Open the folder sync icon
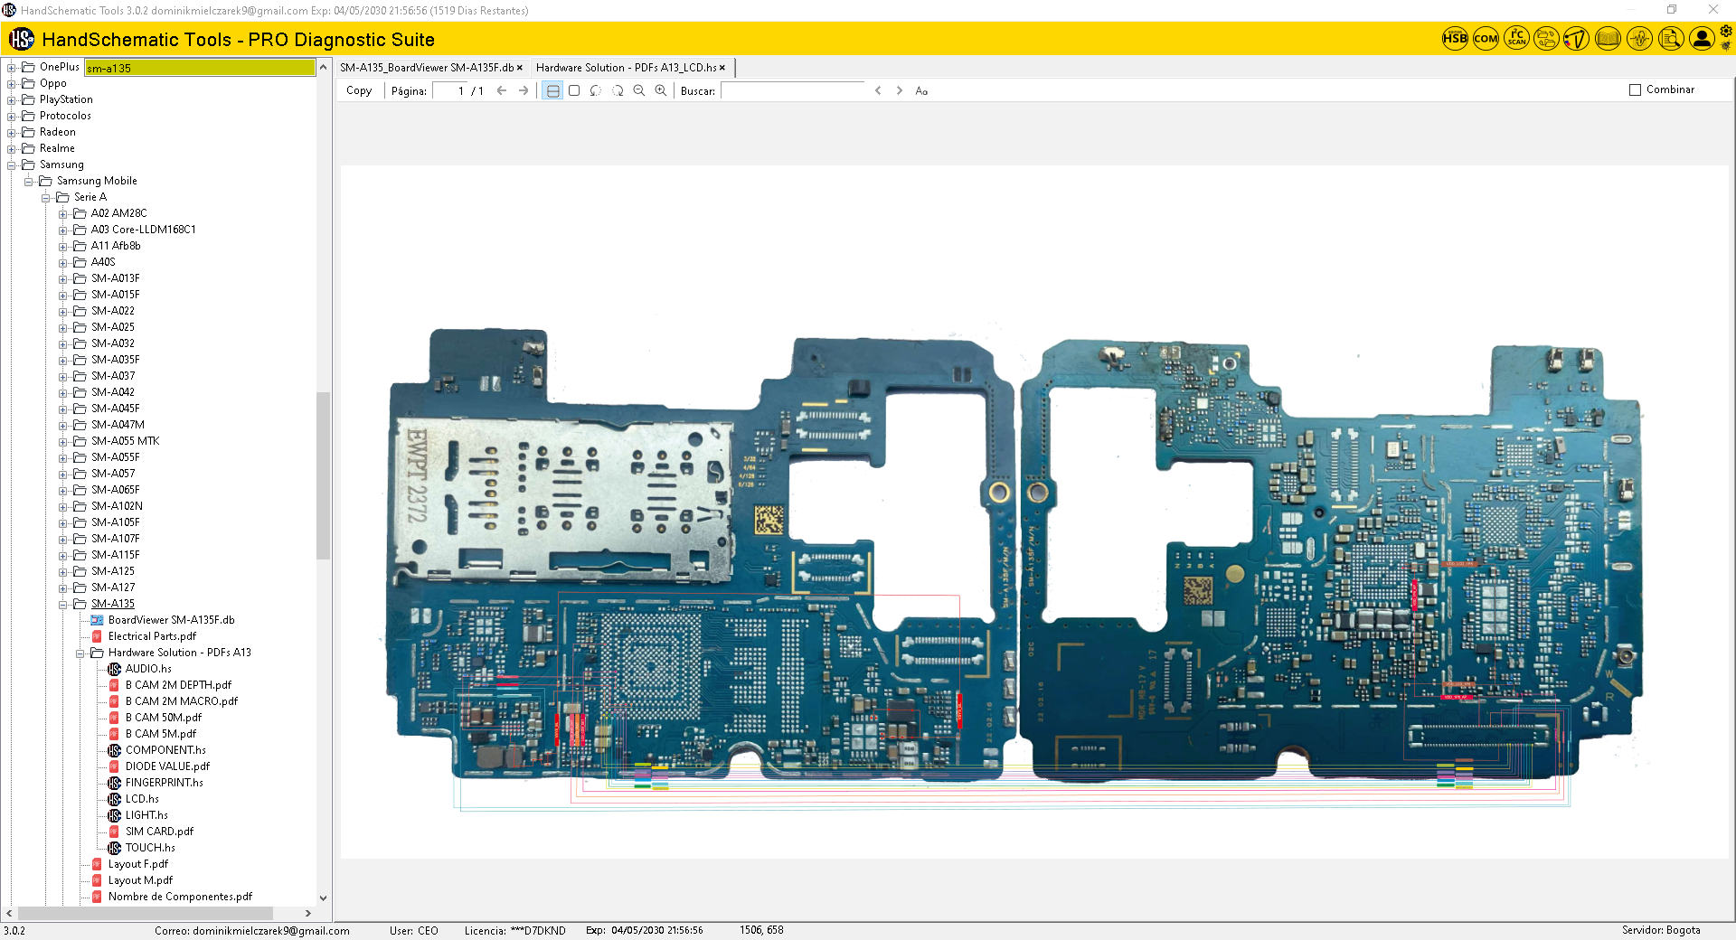Image resolution: width=1736 pixels, height=940 pixels. [x=1547, y=39]
